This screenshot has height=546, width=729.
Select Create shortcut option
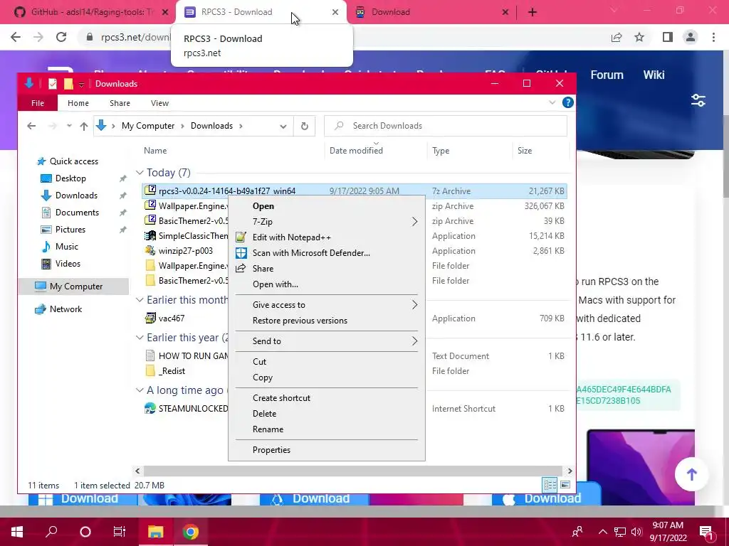pyautogui.click(x=326, y=398)
